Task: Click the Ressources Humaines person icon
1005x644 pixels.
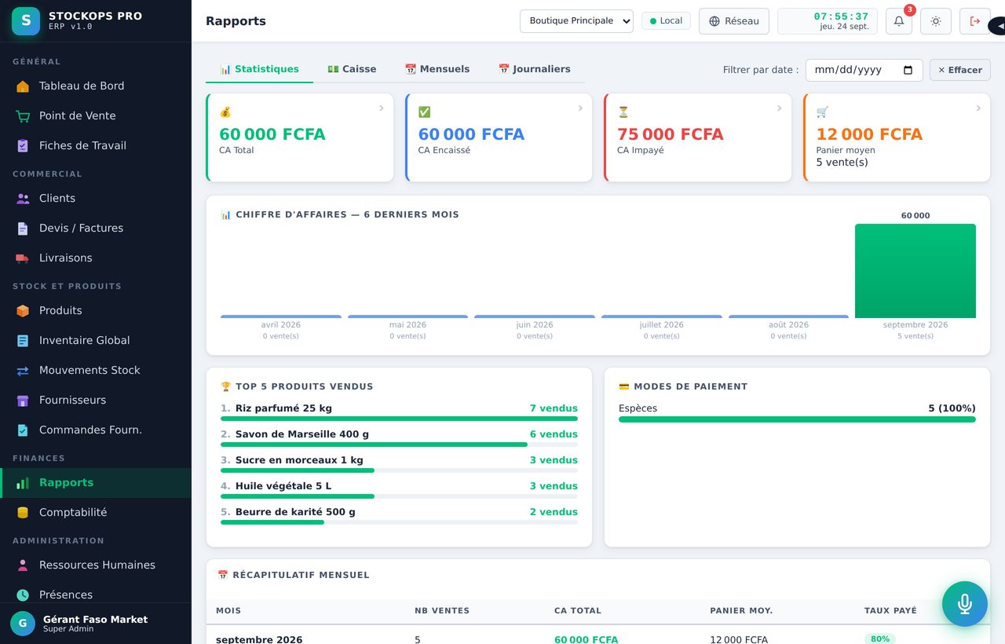Action: [23, 565]
